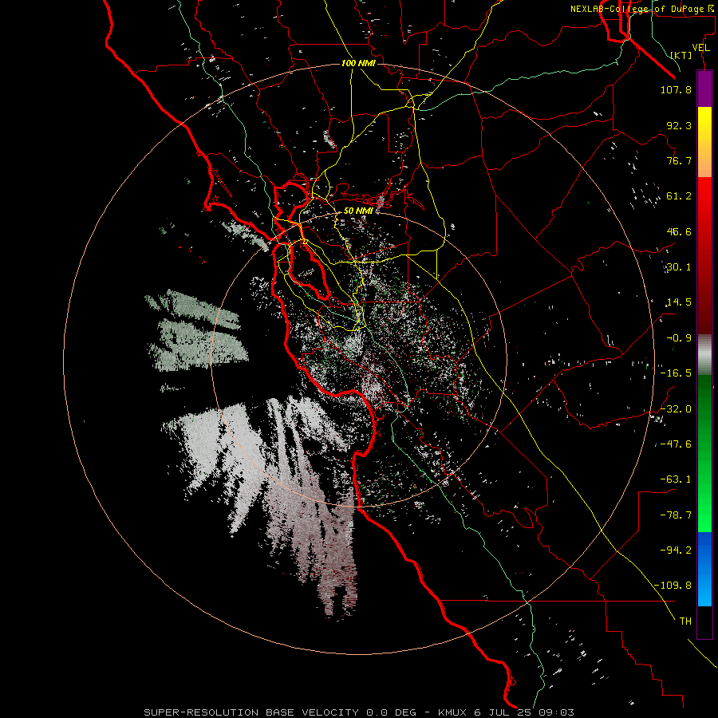Click the -63.1 velocity scale value
Image resolution: width=718 pixels, height=718 pixels.
tap(676, 479)
